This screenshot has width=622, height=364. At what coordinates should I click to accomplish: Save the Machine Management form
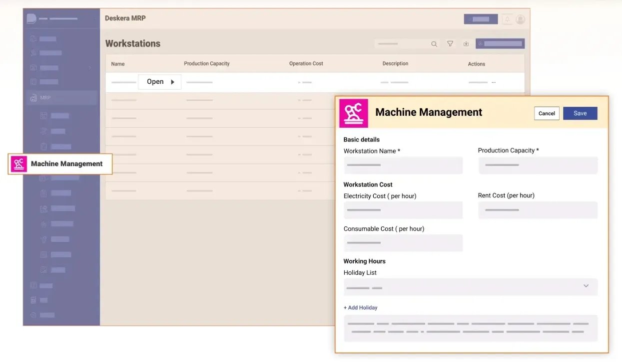tap(580, 113)
